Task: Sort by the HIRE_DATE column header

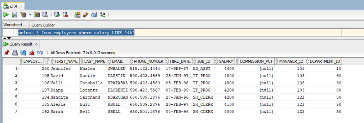Action: pyautogui.click(x=179, y=61)
